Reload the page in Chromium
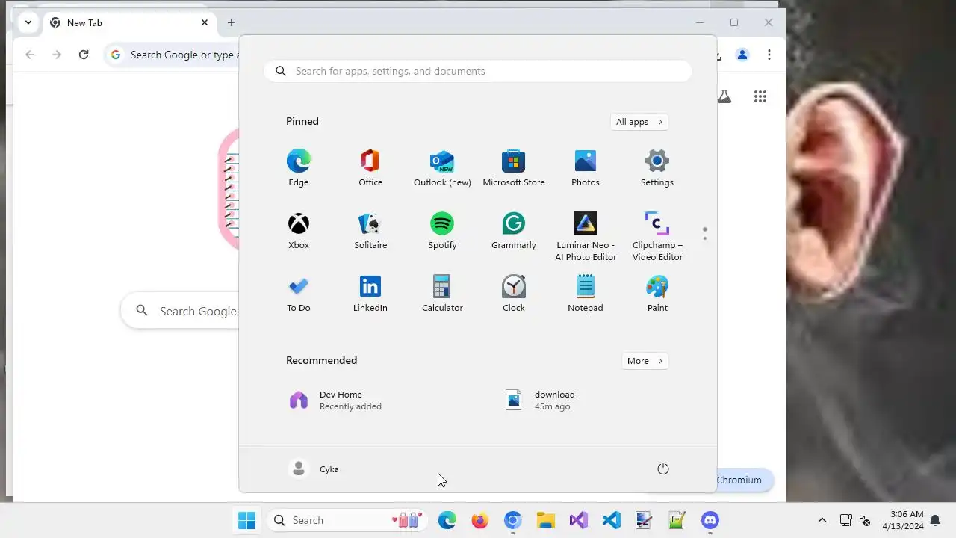This screenshot has height=538, width=956. pyautogui.click(x=84, y=55)
